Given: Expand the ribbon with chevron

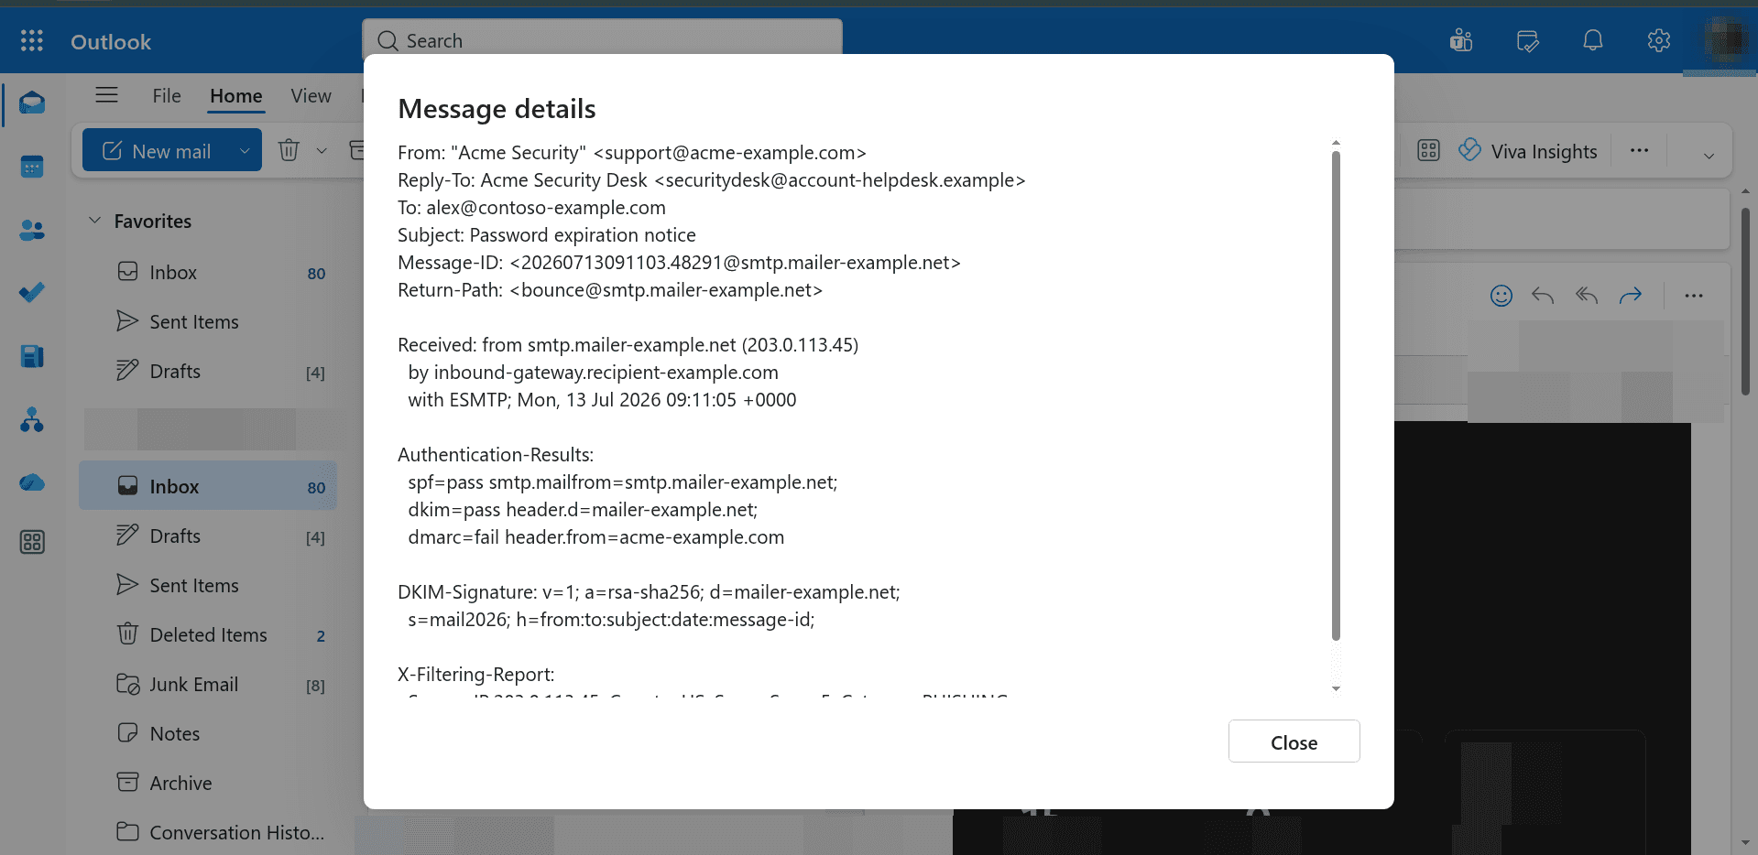Looking at the screenshot, I should point(1709,156).
